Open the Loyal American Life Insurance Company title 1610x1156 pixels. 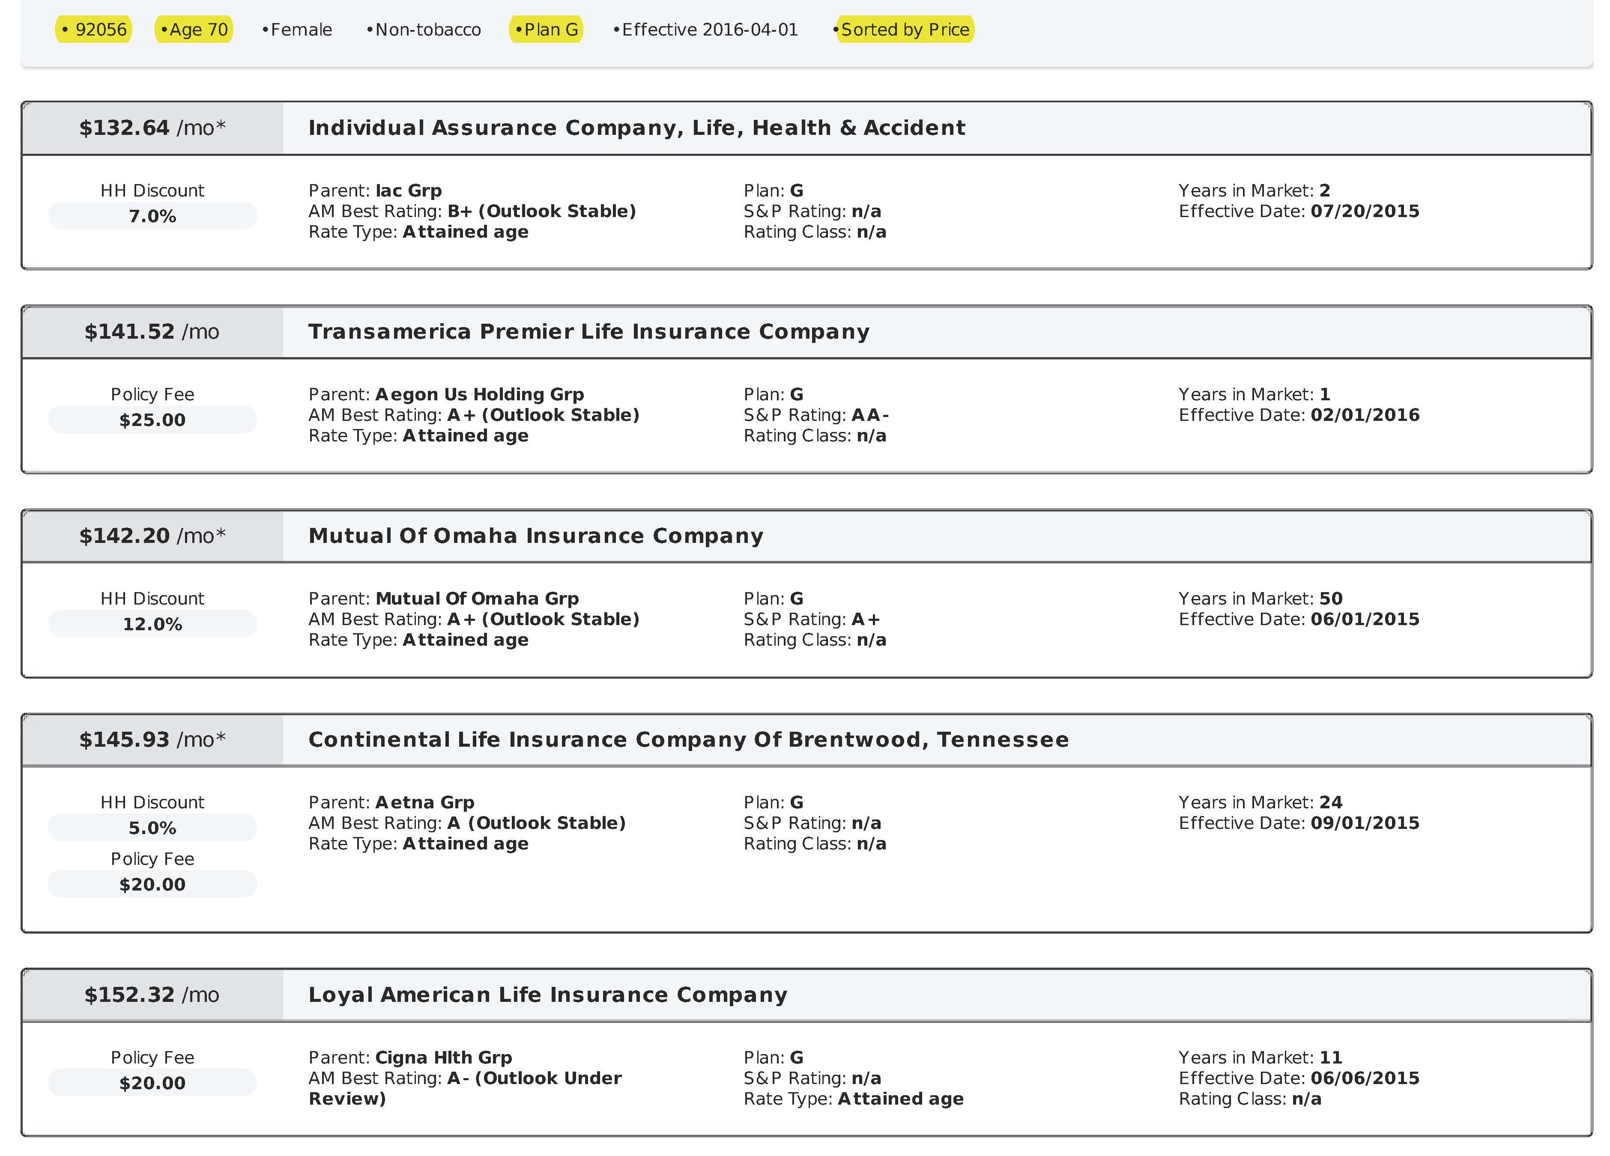click(x=547, y=995)
